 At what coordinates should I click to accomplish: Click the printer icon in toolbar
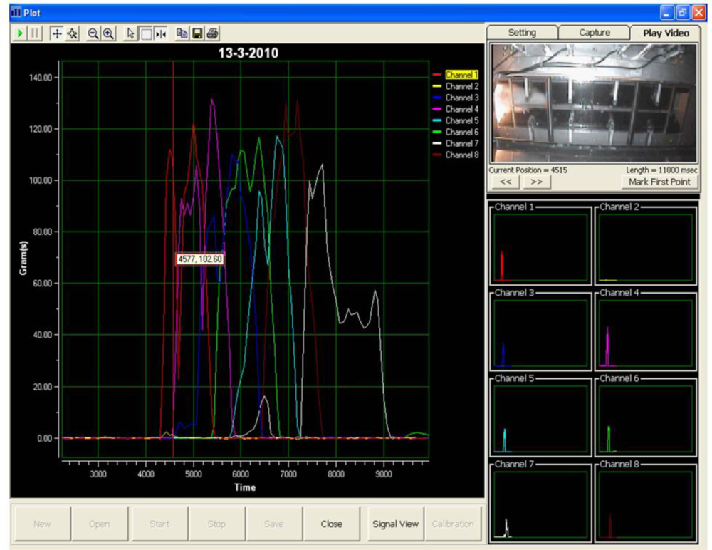pyautogui.click(x=212, y=33)
